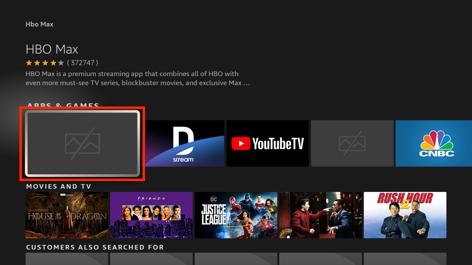The width and height of the screenshot is (472, 265).
Task: Open the highlighted placeholder app tile
Action: click(83, 144)
